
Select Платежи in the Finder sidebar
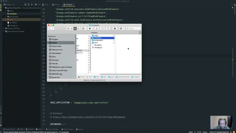61,60
